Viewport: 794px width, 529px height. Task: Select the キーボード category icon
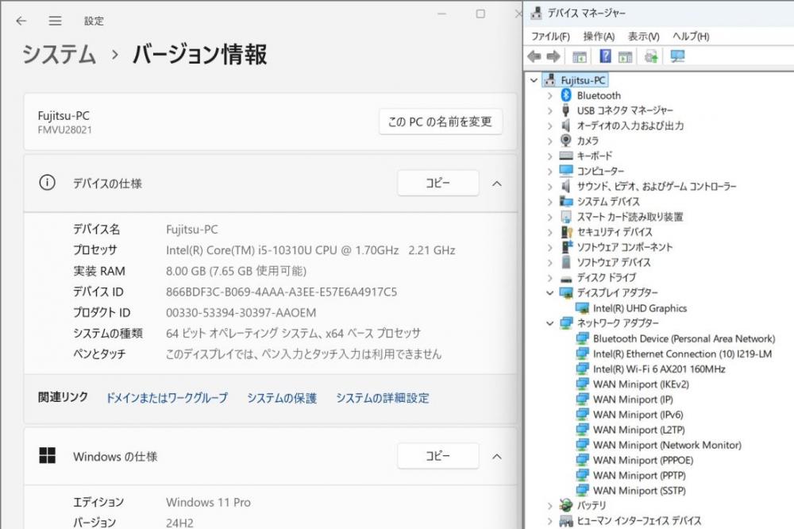coord(566,156)
